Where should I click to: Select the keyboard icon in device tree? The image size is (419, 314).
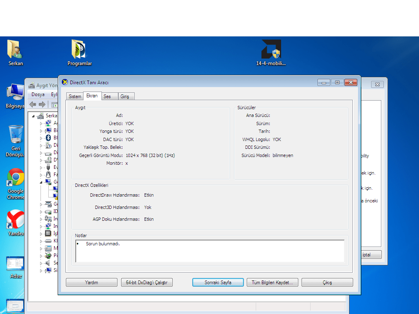click(48, 241)
